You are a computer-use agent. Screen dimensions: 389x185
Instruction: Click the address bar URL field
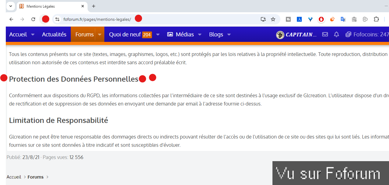point(98,19)
